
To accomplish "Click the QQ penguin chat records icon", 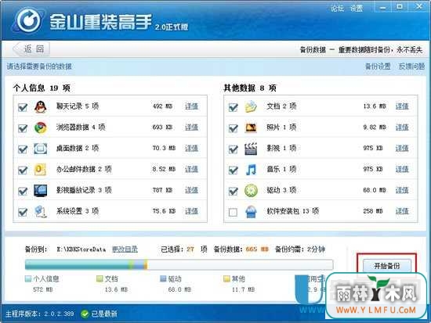I will coord(41,106).
